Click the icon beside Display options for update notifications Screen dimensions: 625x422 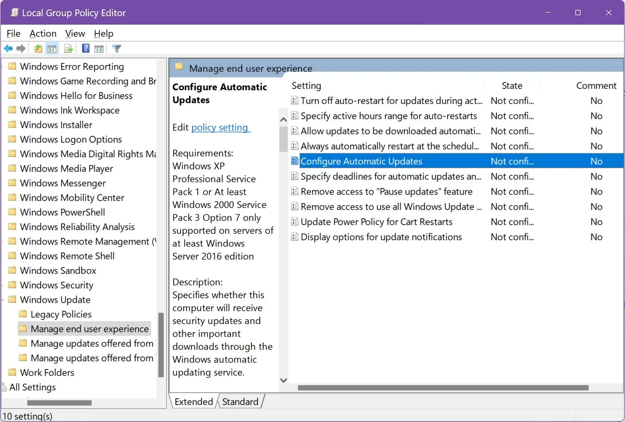295,237
